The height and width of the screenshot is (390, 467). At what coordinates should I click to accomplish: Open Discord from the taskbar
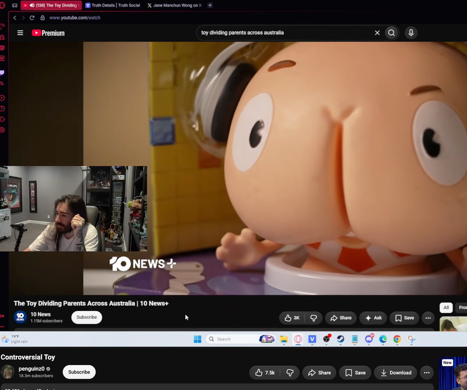369,339
